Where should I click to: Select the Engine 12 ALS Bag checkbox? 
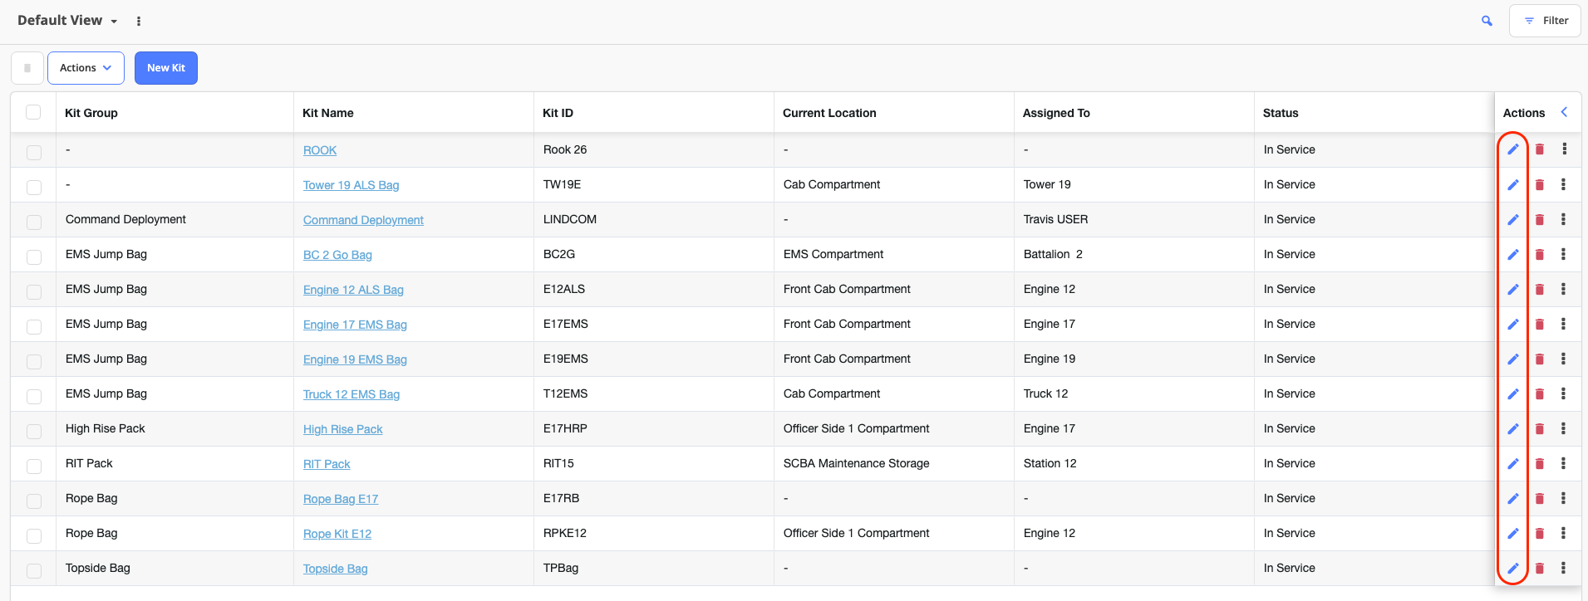34,291
